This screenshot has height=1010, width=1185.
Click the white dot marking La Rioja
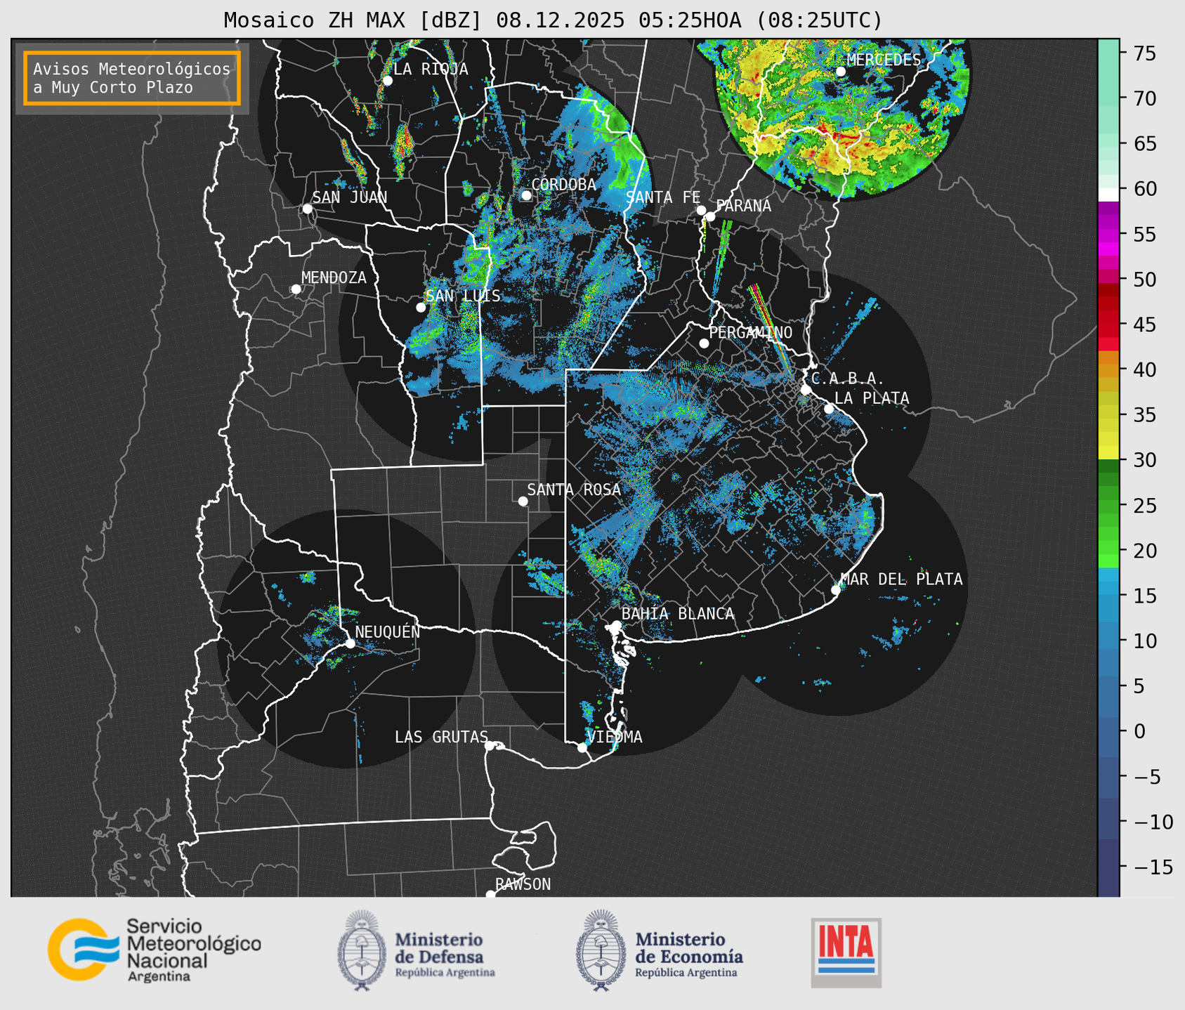pos(388,81)
